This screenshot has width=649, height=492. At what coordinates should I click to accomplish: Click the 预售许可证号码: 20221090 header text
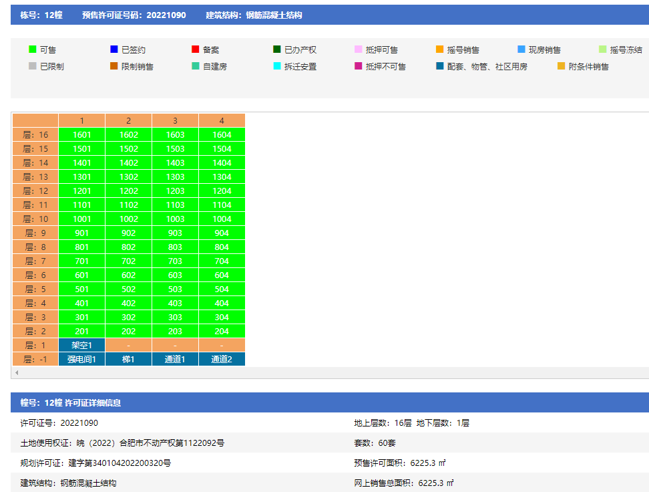point(134,15)
